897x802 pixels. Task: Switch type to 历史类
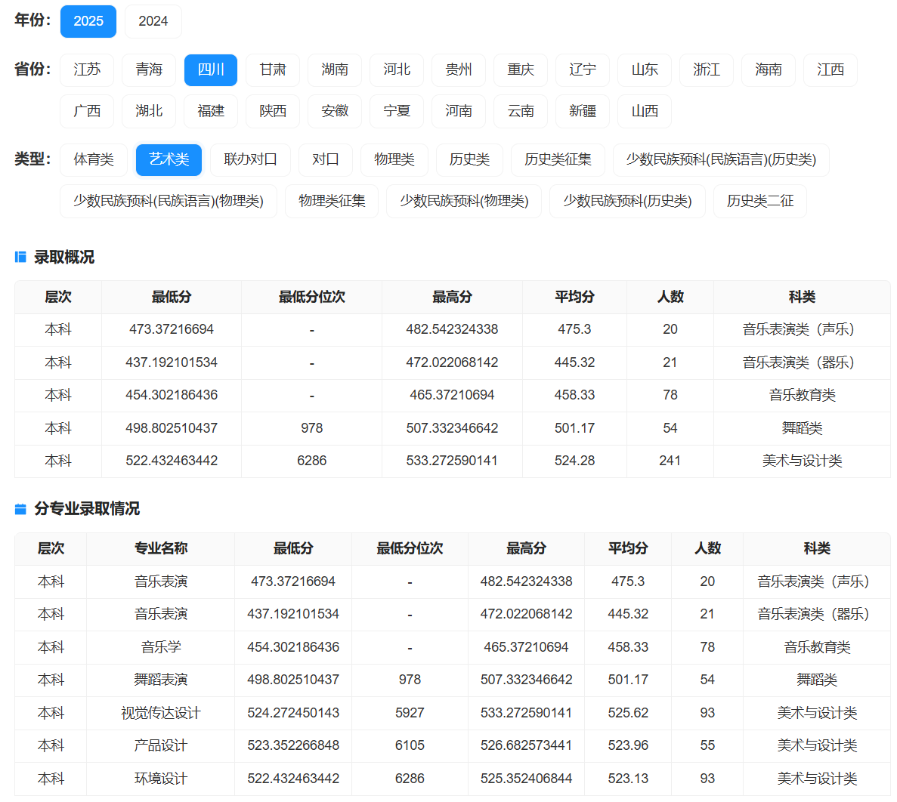pos(470,159)
